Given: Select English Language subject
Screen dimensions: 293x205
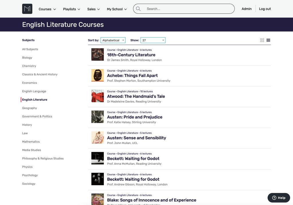Looking at the screenshot, I should 34,91.
